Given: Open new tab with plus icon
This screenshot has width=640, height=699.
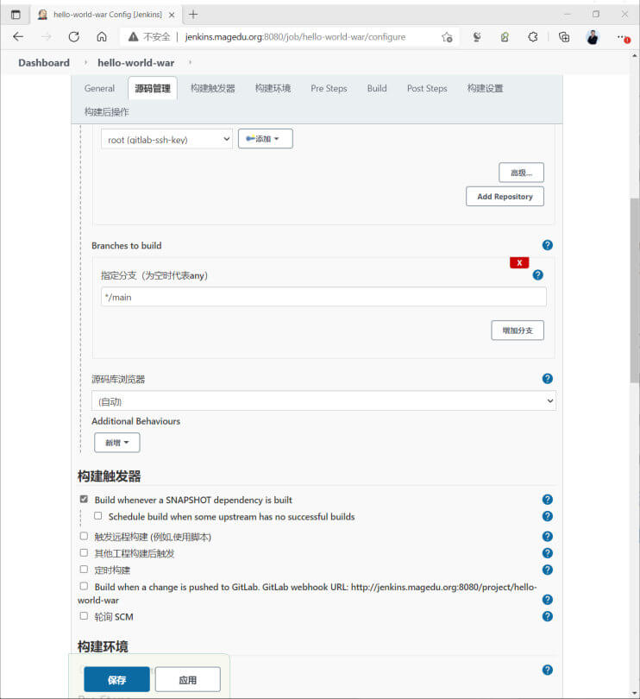Looking at the screenshot, I should pos(193,15).
